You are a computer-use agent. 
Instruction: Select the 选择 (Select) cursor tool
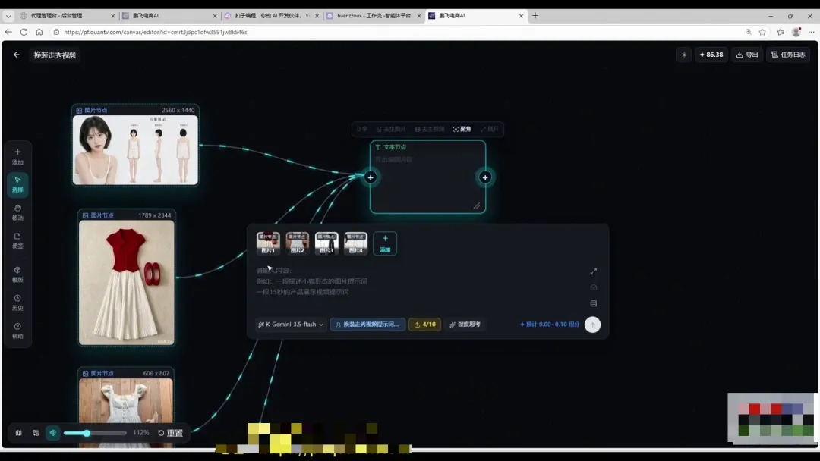point(17,184)
